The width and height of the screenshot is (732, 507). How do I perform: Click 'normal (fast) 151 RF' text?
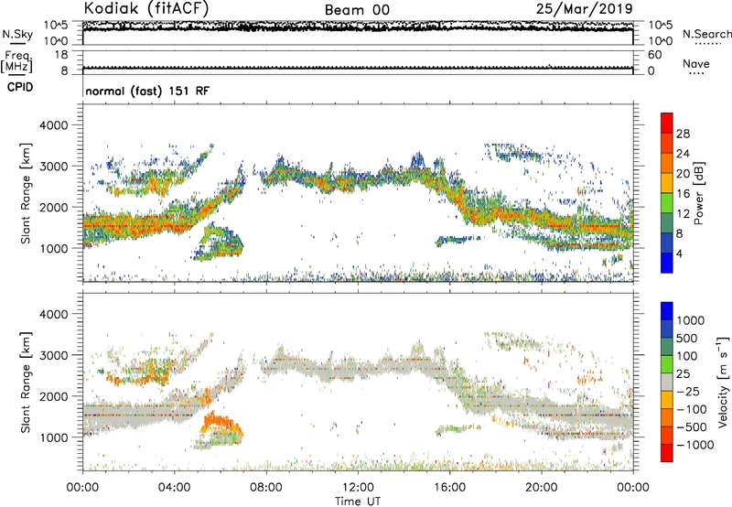coord(147,91)
